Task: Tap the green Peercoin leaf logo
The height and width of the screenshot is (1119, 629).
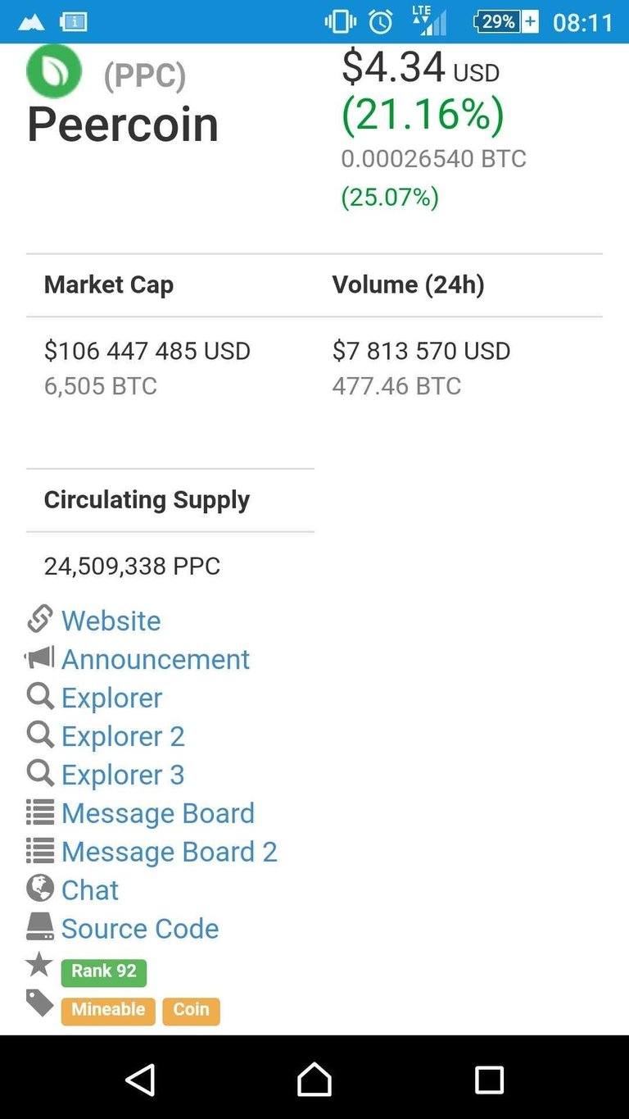Action: (54, 71)
